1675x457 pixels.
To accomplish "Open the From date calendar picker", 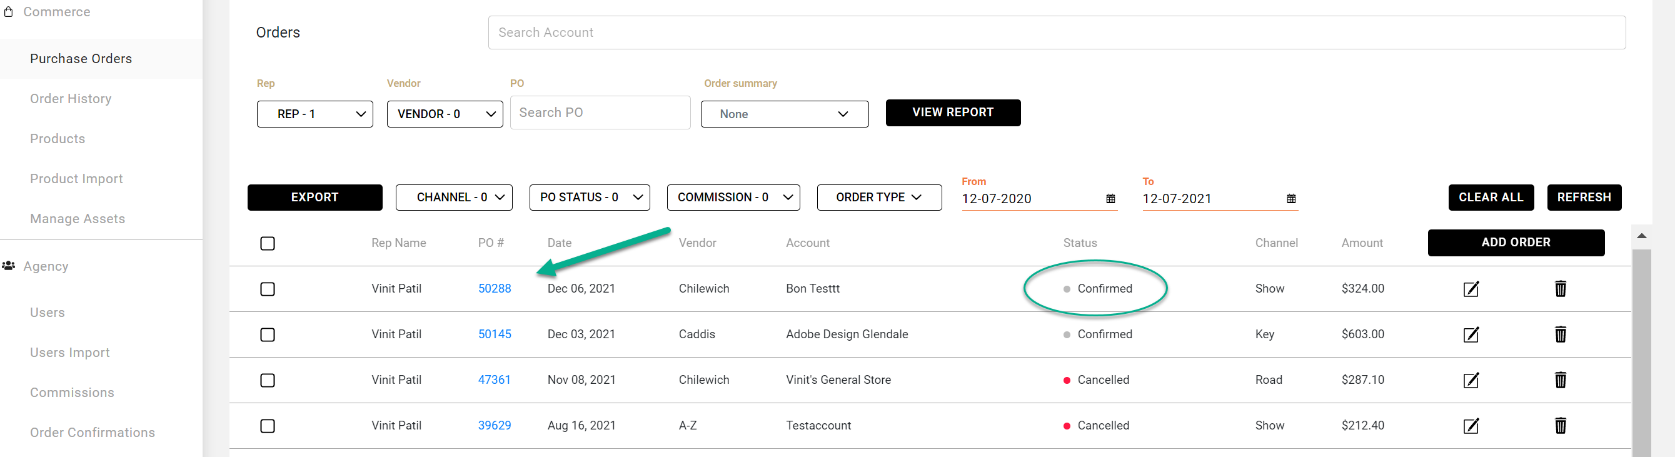I will coord(1110,199).
